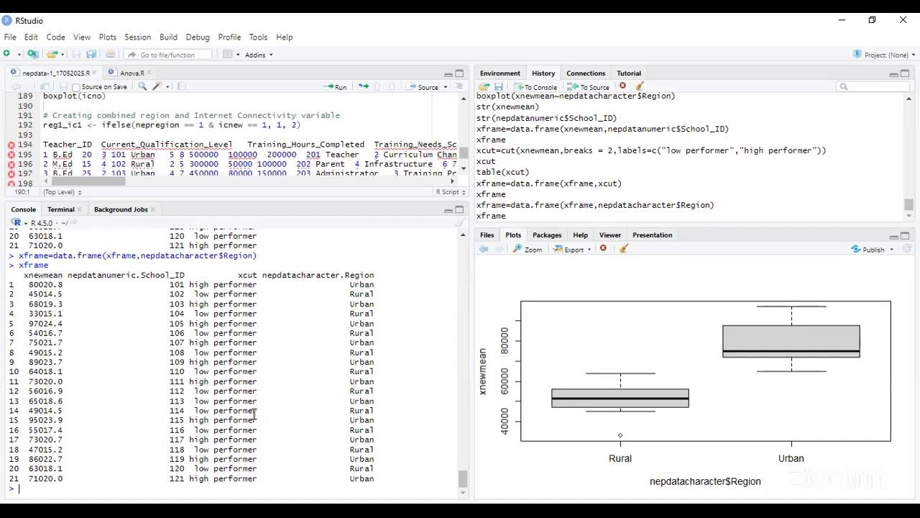Image resolution: width=920 pixels, height=518 pixels.
Task: Open the Publish dropdown arrow
Action: (x=892, y=250)
